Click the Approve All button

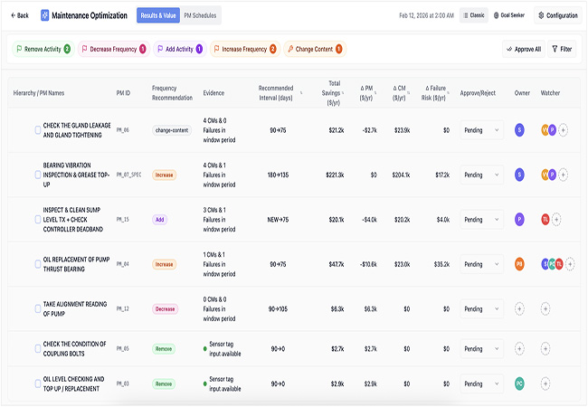[x=524, y=49]
